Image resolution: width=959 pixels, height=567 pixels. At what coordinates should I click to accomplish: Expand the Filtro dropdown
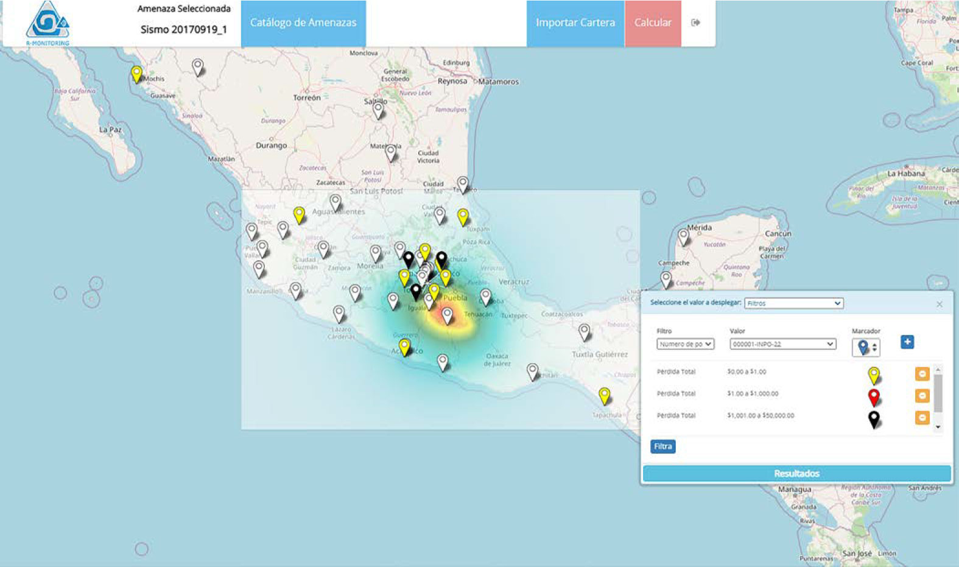tap(685, 344)
